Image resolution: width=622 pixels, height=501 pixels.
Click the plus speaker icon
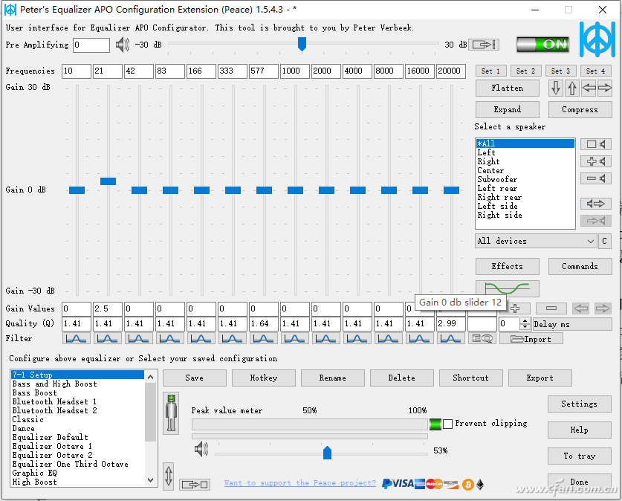(x=596, y=161)
